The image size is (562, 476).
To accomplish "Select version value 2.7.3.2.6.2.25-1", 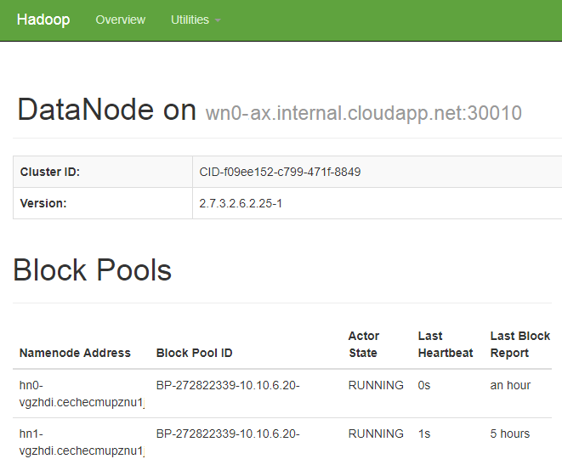I will tap(241, 203).
